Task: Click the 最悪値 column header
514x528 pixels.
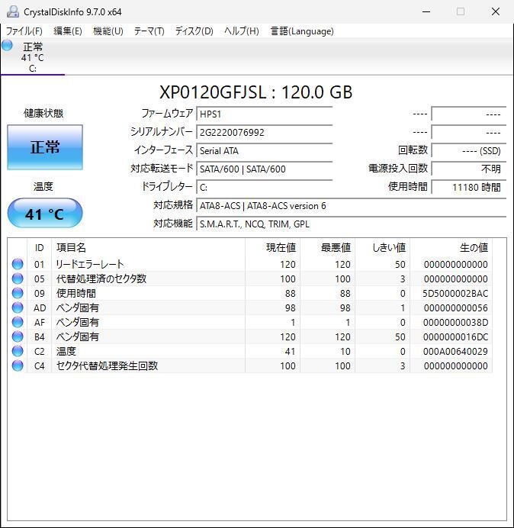Action: [x=327, y=248]
